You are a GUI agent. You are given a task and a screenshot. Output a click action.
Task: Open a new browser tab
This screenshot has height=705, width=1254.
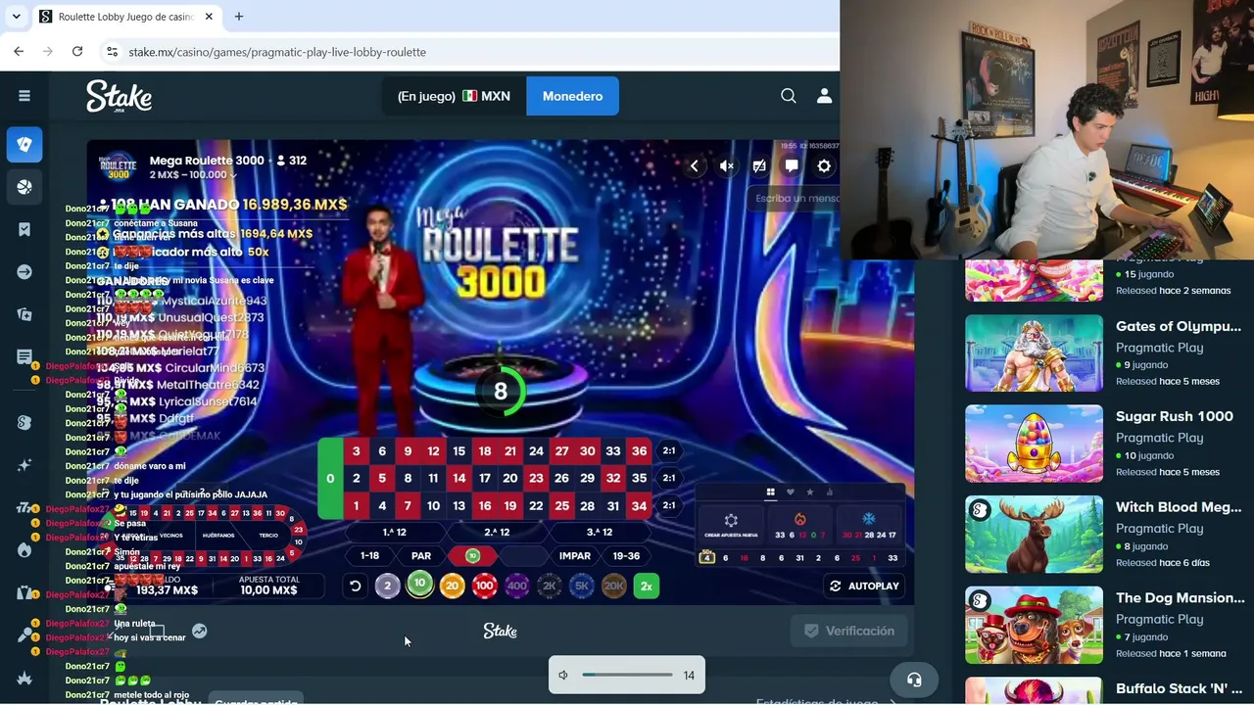coord(239,17)
